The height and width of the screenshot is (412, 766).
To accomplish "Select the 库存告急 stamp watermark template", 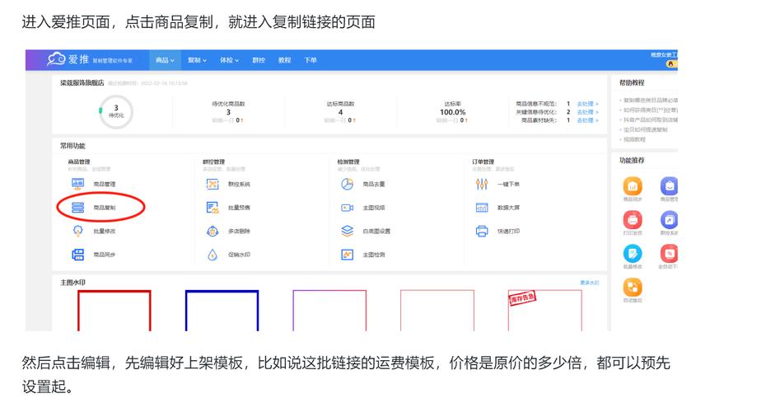I will [x=544, y=311].
